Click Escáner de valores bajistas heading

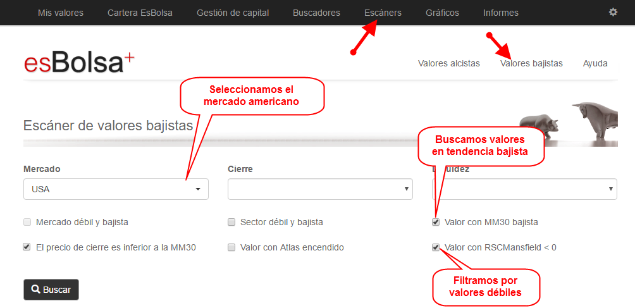click(108, 126)
